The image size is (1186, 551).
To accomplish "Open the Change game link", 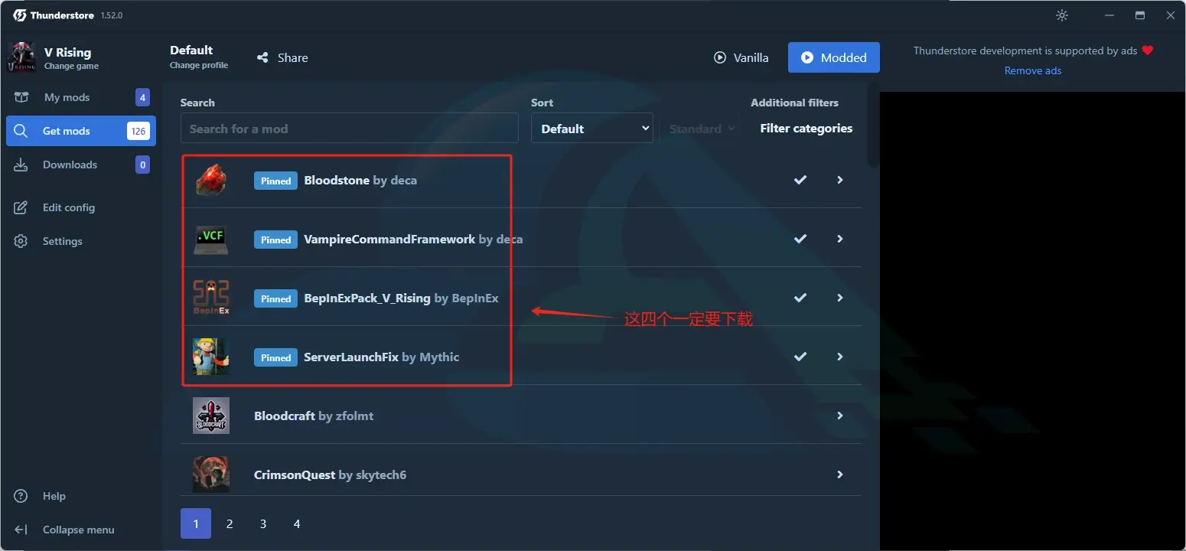I will [x=71, y=66].
